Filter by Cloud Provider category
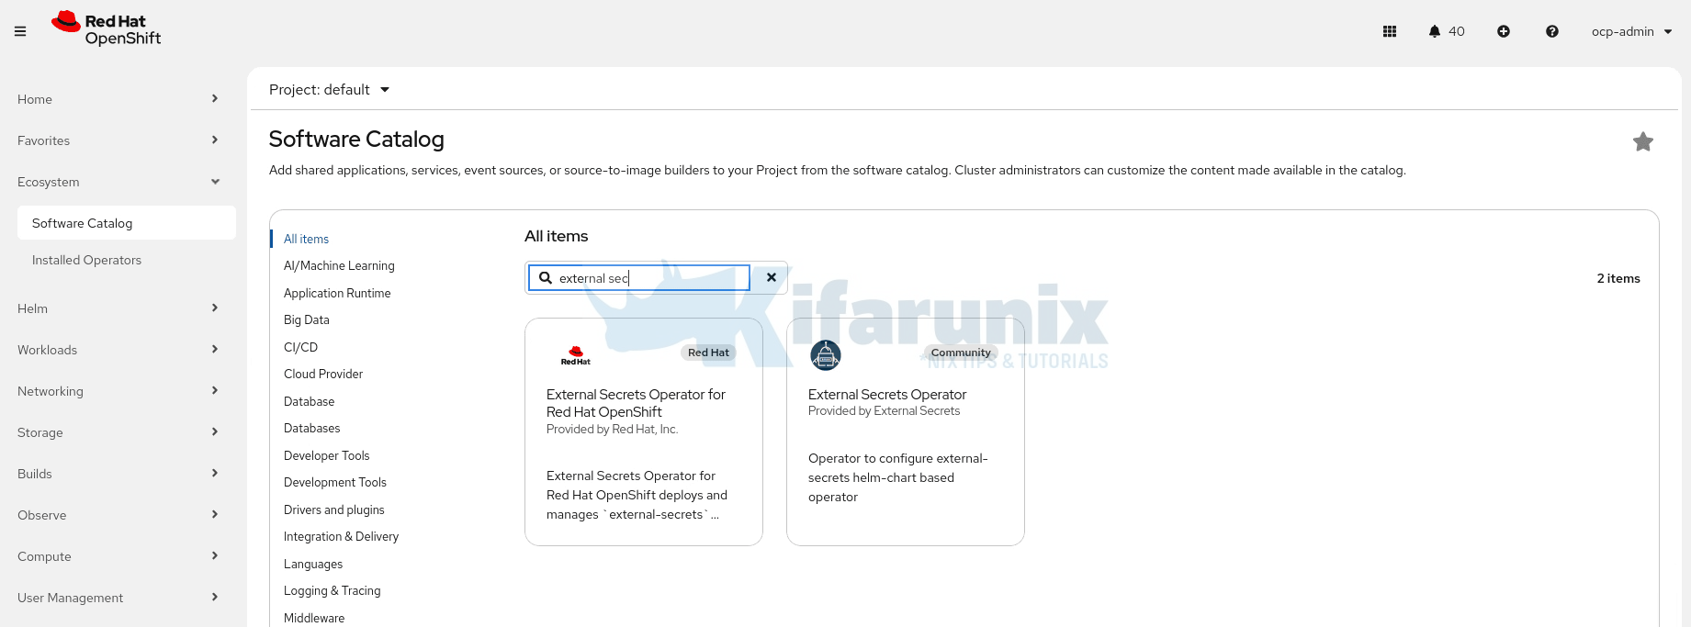The height and width of the screenshot is (627, 1691). point(323,374)
